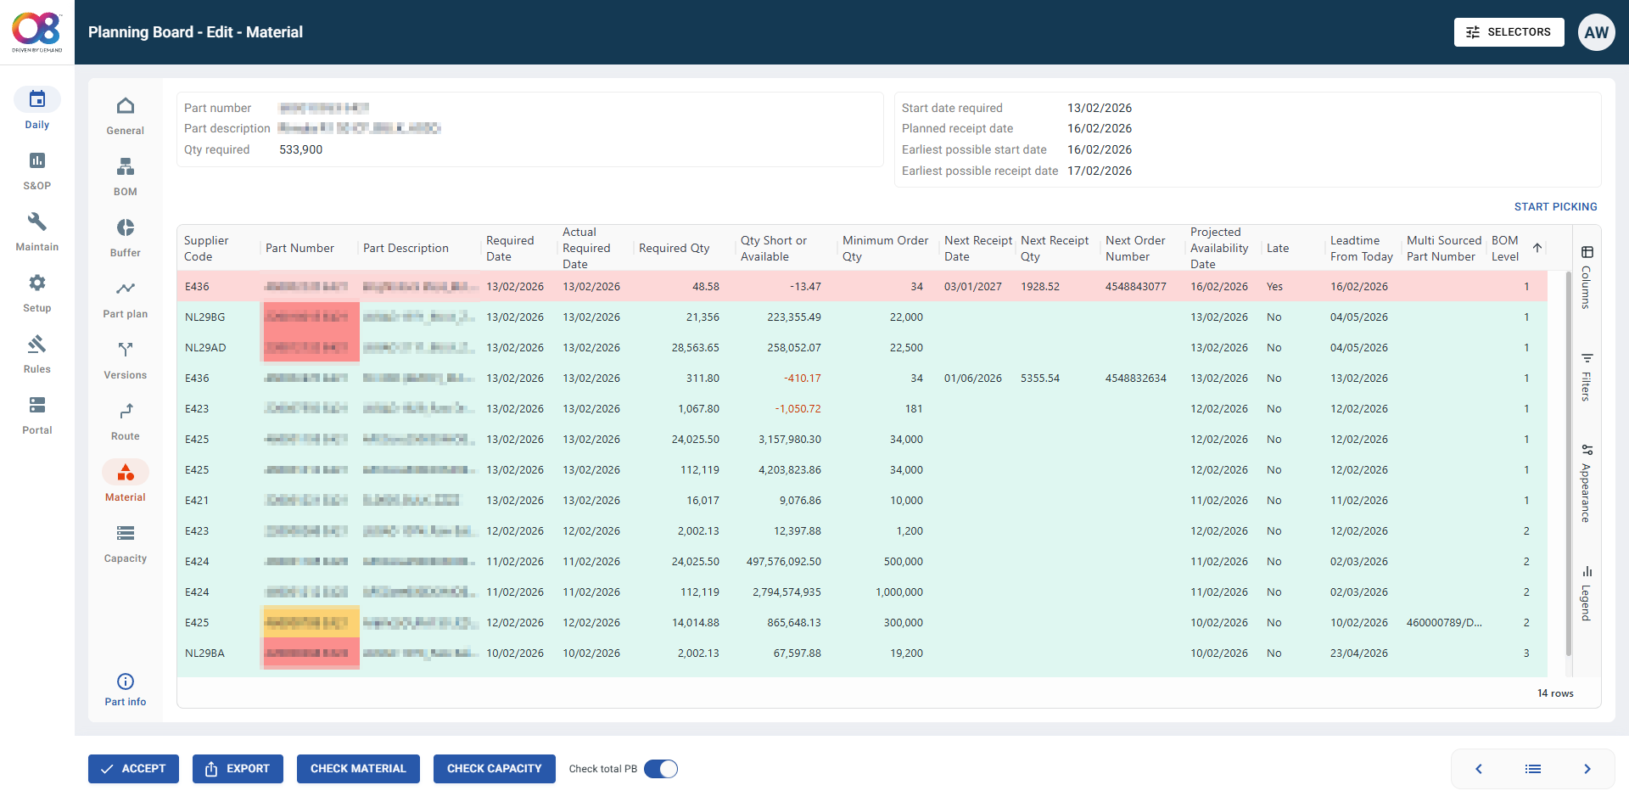1629x802 pixels.
Task: Sort by Projected Availability Date header
Action: coord(1218,248)
